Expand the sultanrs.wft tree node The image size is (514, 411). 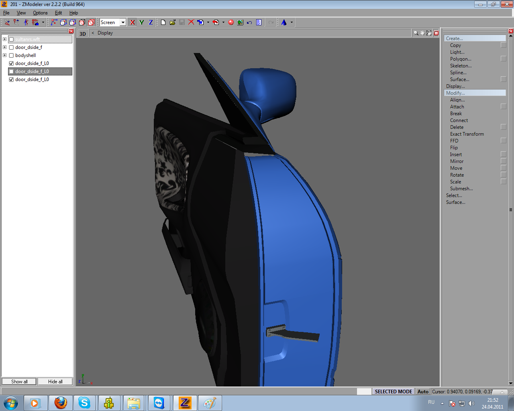pyautogui.click(x=4, y=39)
